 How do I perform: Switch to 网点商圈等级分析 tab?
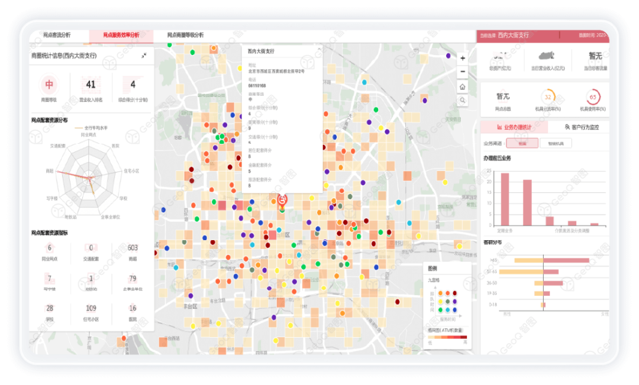185,35
